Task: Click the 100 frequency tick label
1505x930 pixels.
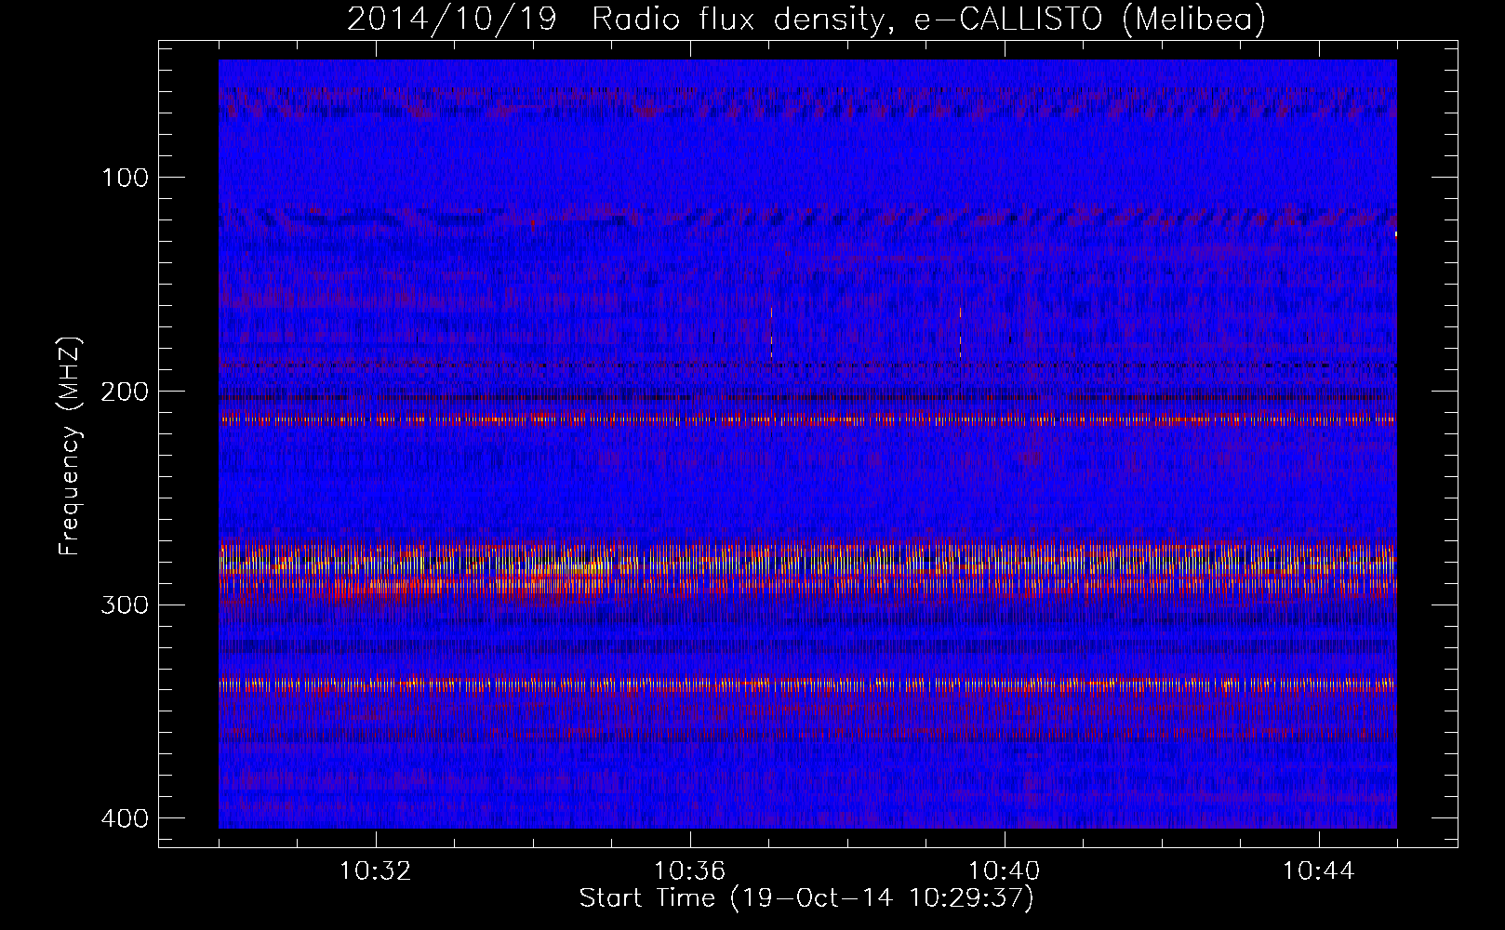Action: pyautogui.click(x=124, y=178)
